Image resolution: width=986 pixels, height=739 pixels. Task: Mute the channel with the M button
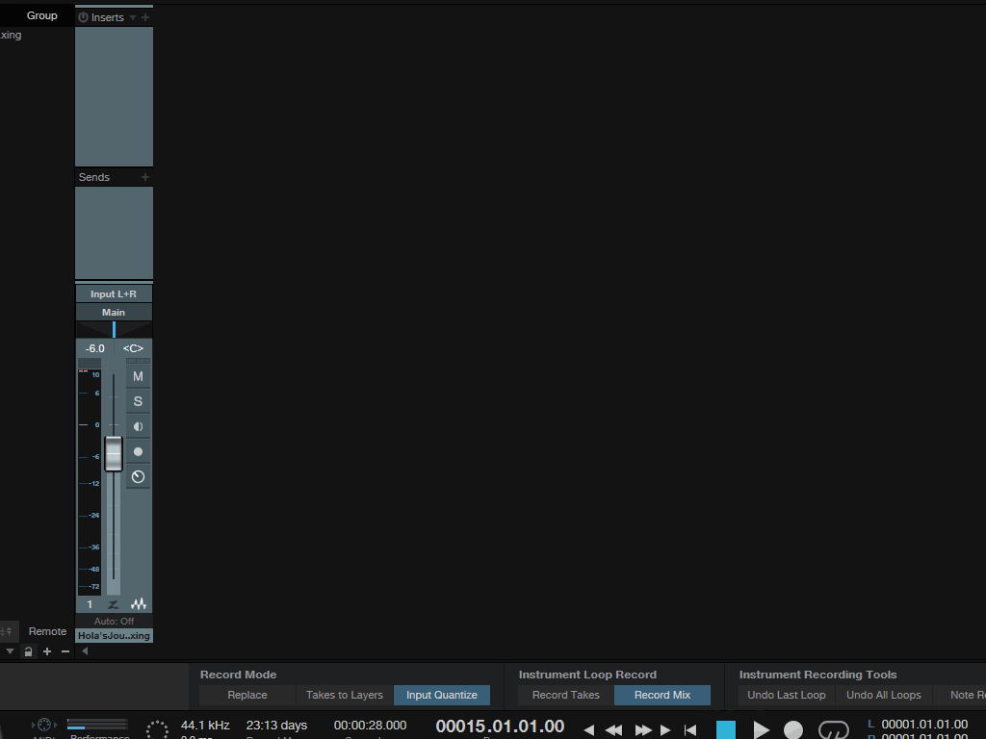[139, 376]
